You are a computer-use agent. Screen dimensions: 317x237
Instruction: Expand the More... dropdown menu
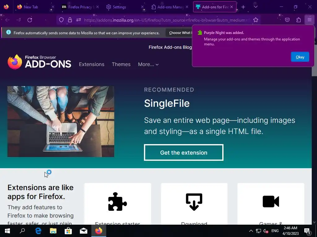pyautogui.click(x=148, y=64)
